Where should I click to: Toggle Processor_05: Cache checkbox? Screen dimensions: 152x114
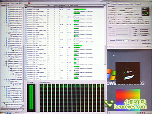point(26,47)
